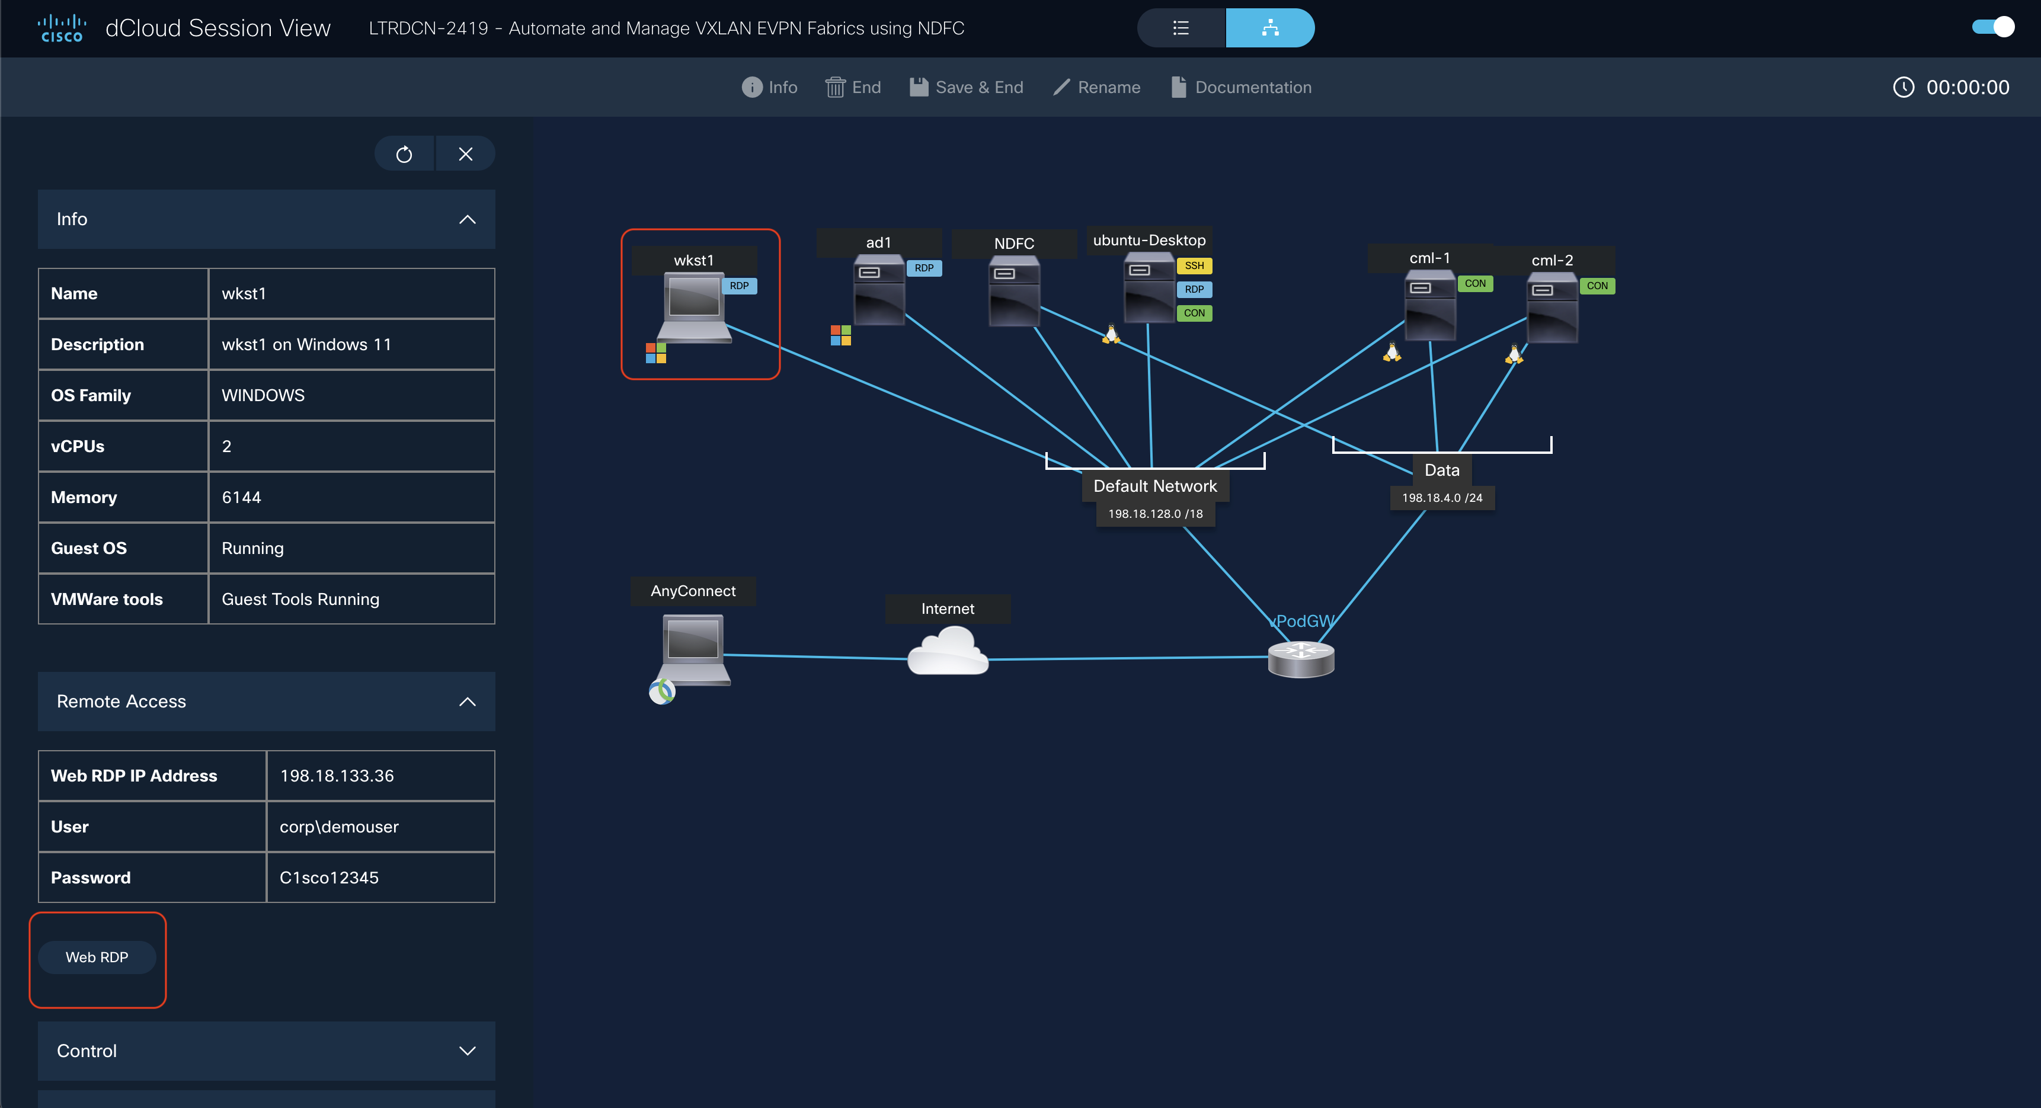Open the session Info
Viewport: 2041px width, 1108px height.
point(769,87)
